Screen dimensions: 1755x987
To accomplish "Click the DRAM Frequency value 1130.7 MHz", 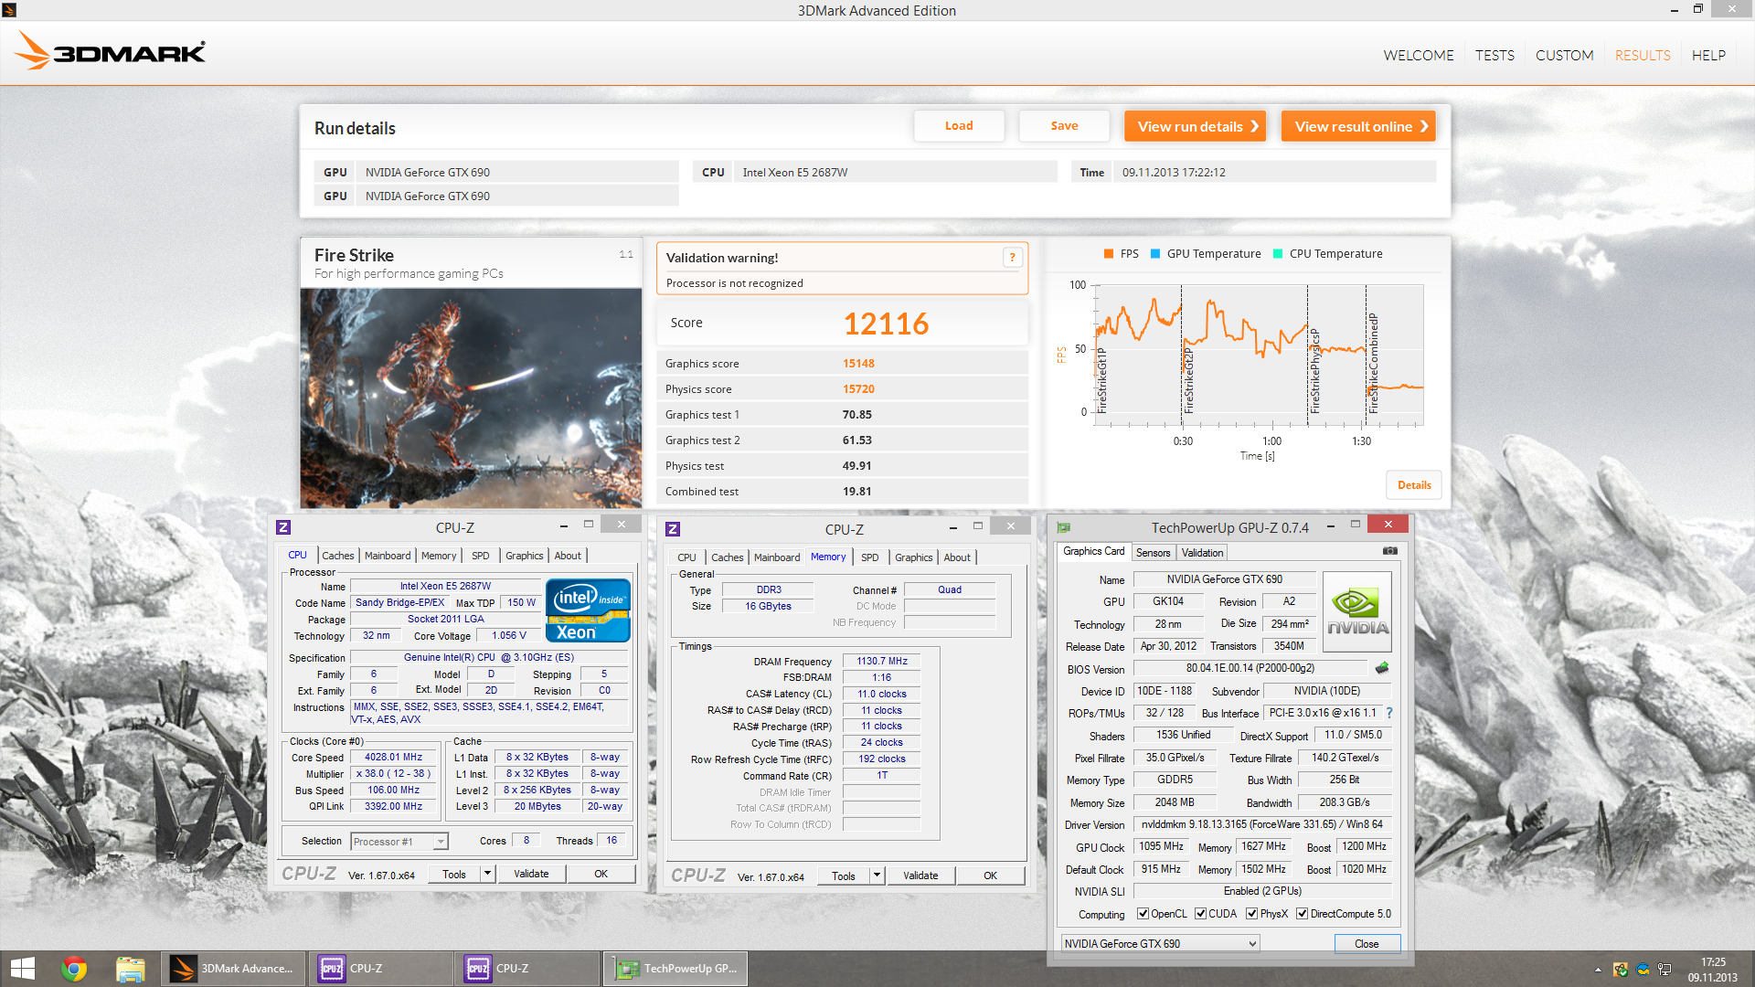I will 881,662.
